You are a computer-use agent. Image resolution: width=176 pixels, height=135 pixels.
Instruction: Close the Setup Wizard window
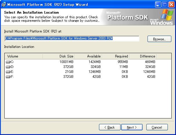[x=171, y=4]
